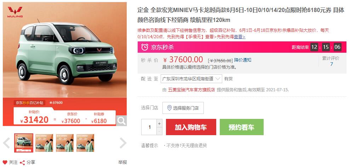350x167 pixels.
Task: Select the fourth product thumbnail
Action: [x=85, y=143]
